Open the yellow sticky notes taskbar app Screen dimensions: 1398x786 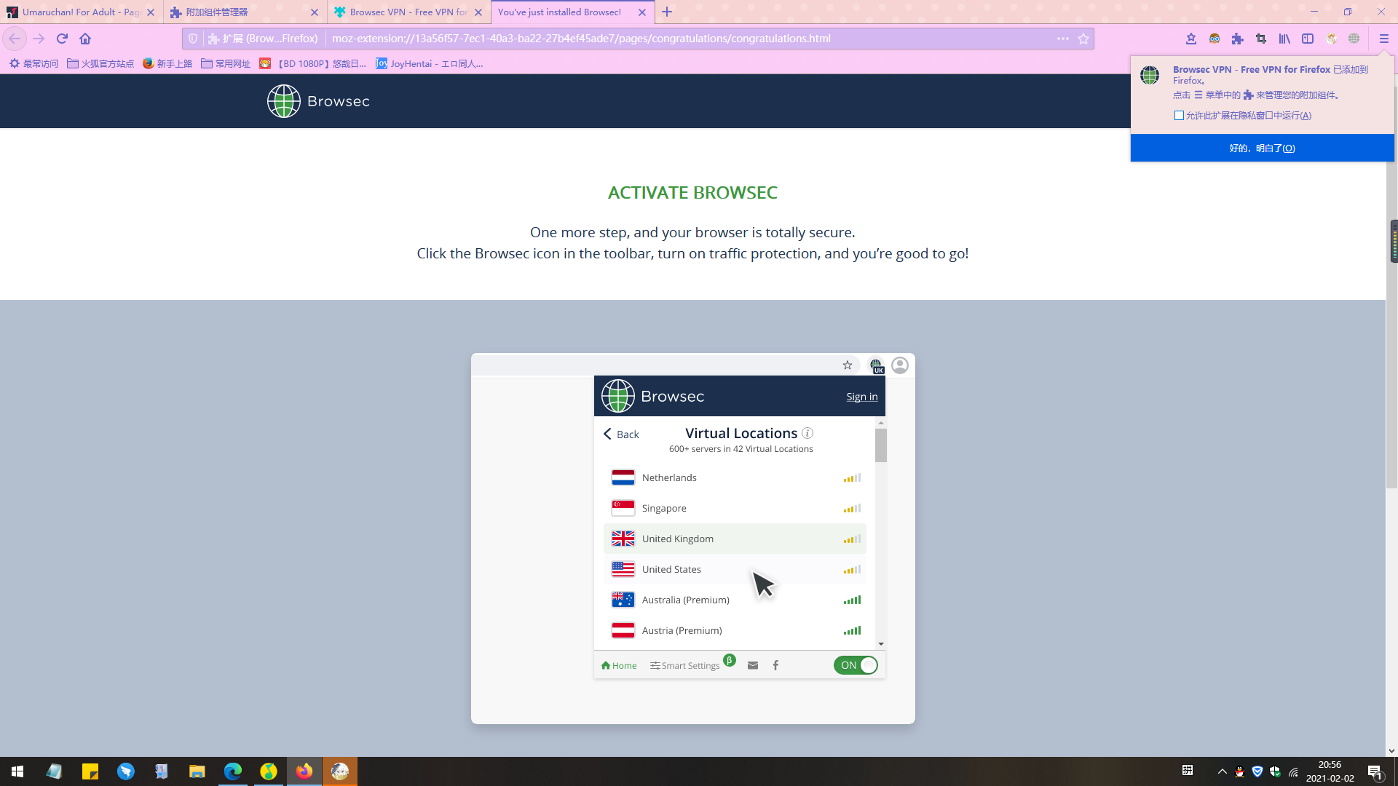90,771
